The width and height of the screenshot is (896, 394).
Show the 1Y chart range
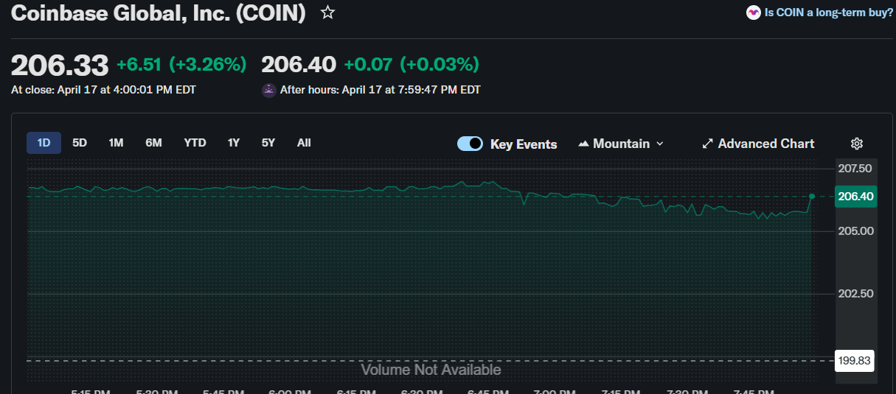click(233, 143)
